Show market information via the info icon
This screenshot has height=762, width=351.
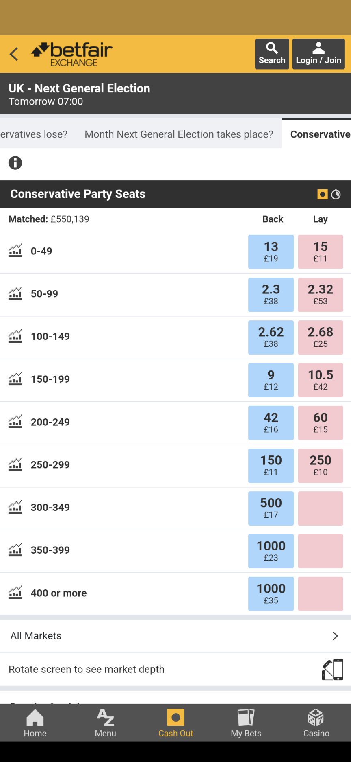coord(15,163)
